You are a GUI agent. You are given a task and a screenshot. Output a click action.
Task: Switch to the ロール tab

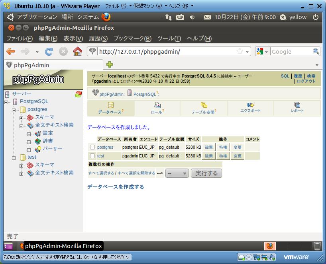[x=157, y=108]
